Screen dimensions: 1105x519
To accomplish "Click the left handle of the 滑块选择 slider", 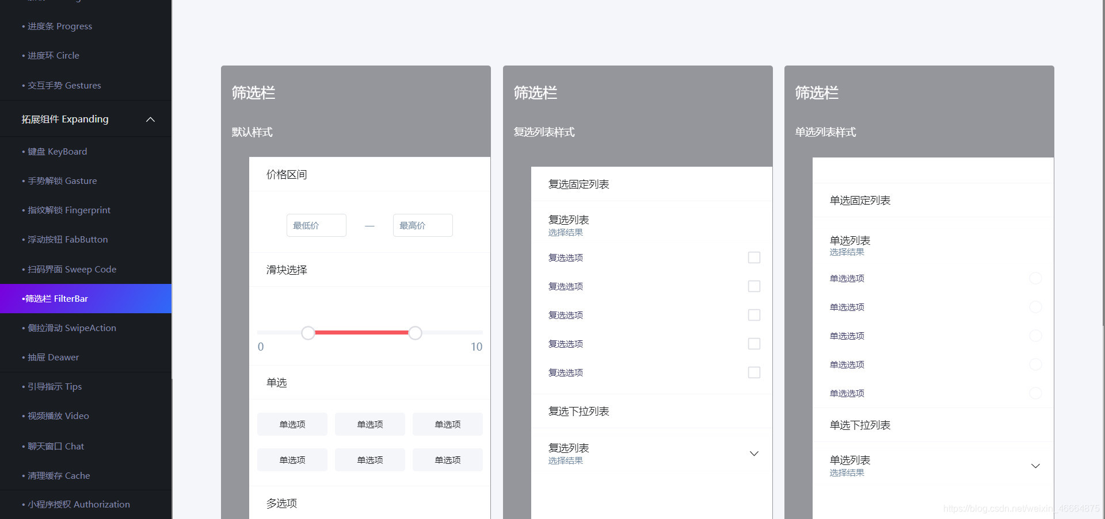I will (308, 333).
